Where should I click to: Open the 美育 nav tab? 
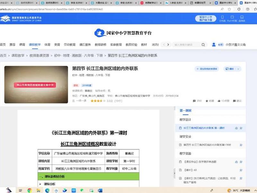tap(57, 45)
